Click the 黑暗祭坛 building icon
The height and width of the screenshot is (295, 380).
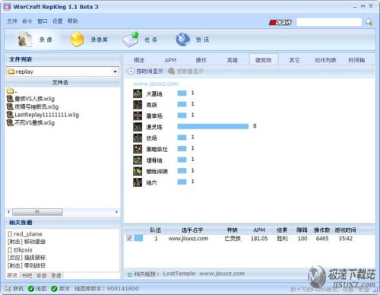[138, 149]
